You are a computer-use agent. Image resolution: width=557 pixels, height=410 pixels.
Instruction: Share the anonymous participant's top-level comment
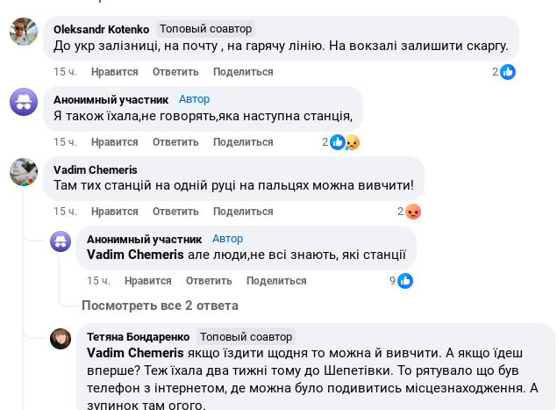(x=242, y=142)
